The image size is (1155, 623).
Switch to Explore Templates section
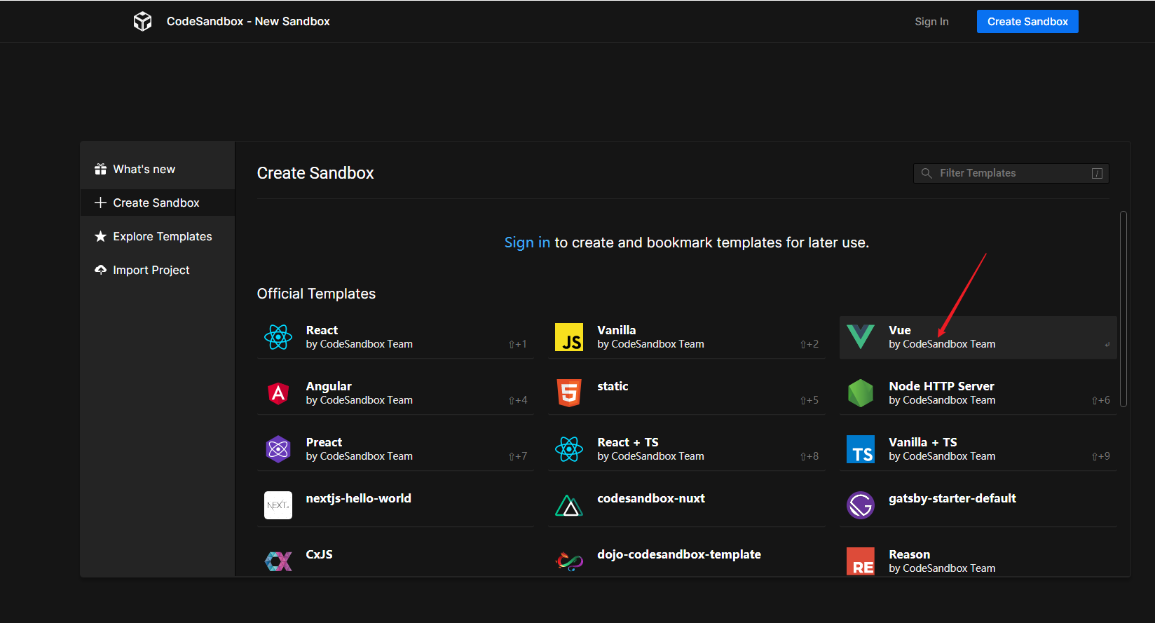[x=162, y=237]
